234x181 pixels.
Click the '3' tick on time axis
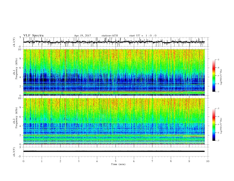tap(79, 161)
